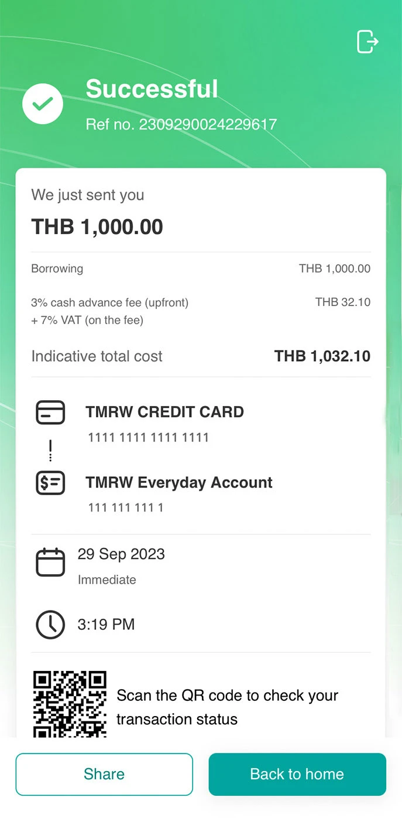Select the reference number text
The height and width of the screenshot is (818, 402).
(181, 124)
